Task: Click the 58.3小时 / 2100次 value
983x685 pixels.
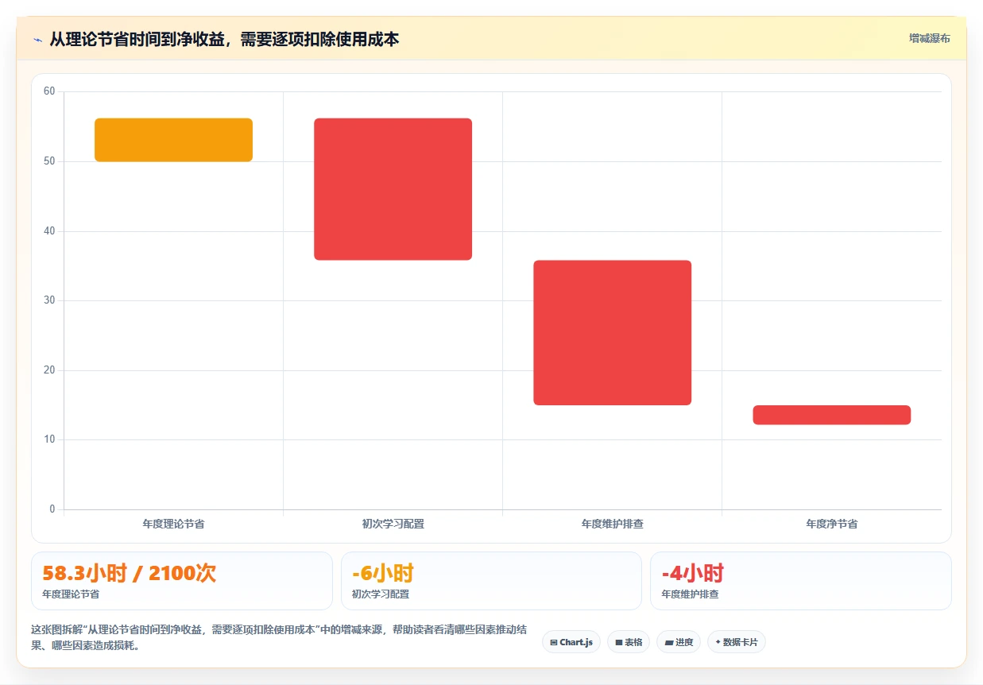Action: click(129, 573)
